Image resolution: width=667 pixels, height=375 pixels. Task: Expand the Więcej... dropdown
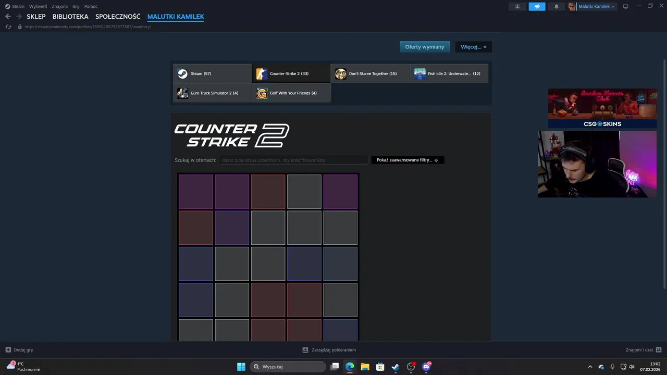473,47
